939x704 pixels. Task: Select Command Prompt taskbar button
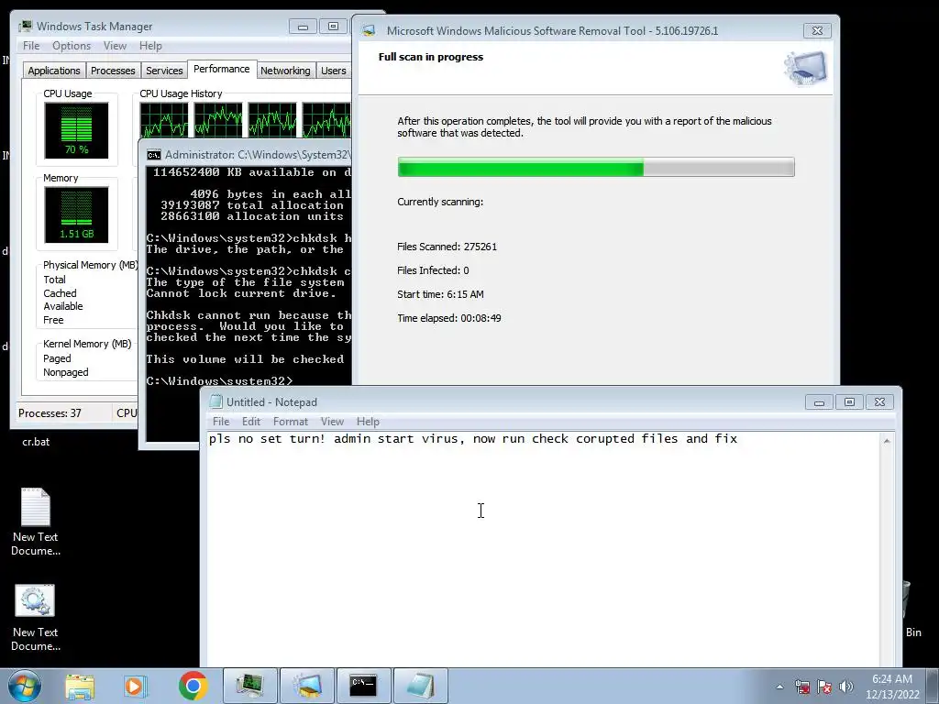point(364,686)
